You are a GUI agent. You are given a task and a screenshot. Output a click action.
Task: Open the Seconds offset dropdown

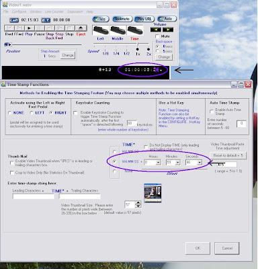click(200, 162)
